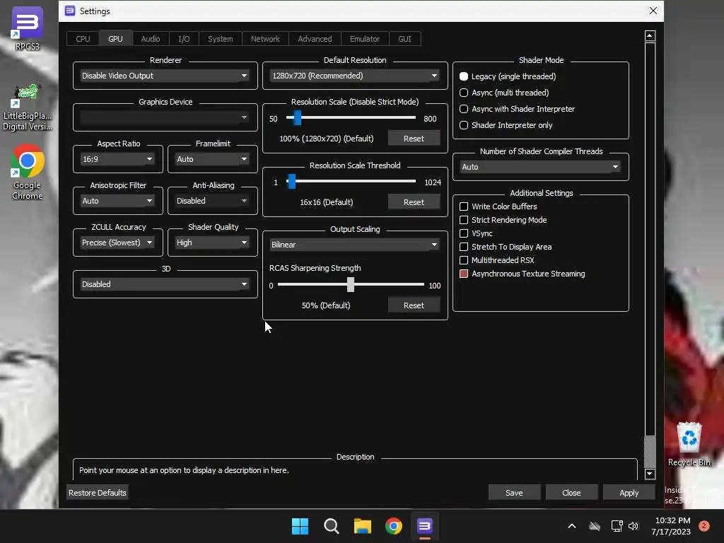The image size is (724, 543).
Task: Reset RCAS Sharpening Strength
Action: 414,305
